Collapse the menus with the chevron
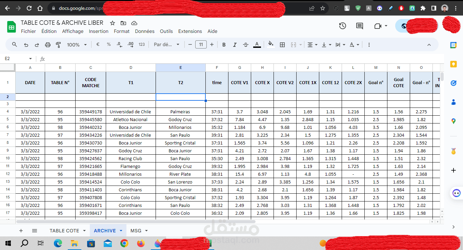The height and width of the screenshot is (250, 463). coord(429,44)
